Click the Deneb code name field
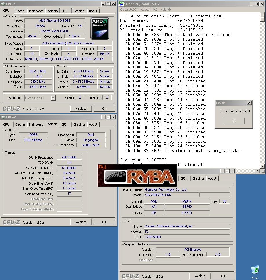The image size is (266, 280). 40,26
